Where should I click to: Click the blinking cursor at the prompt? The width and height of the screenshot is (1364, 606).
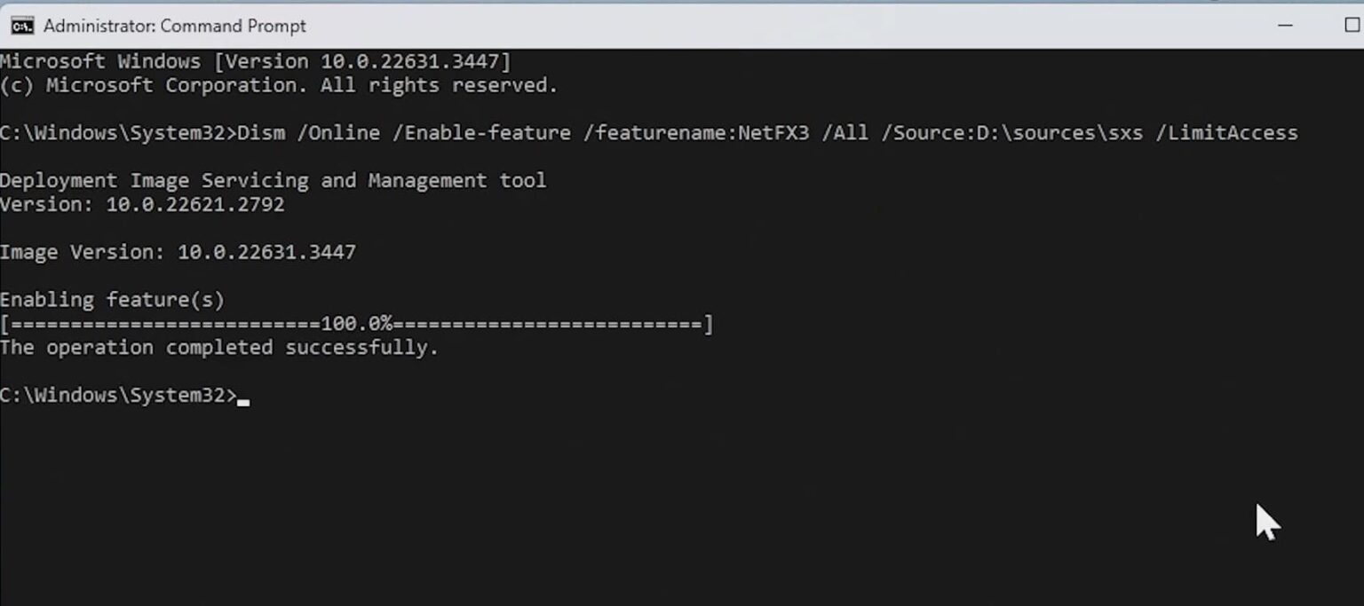pos(242,397)
